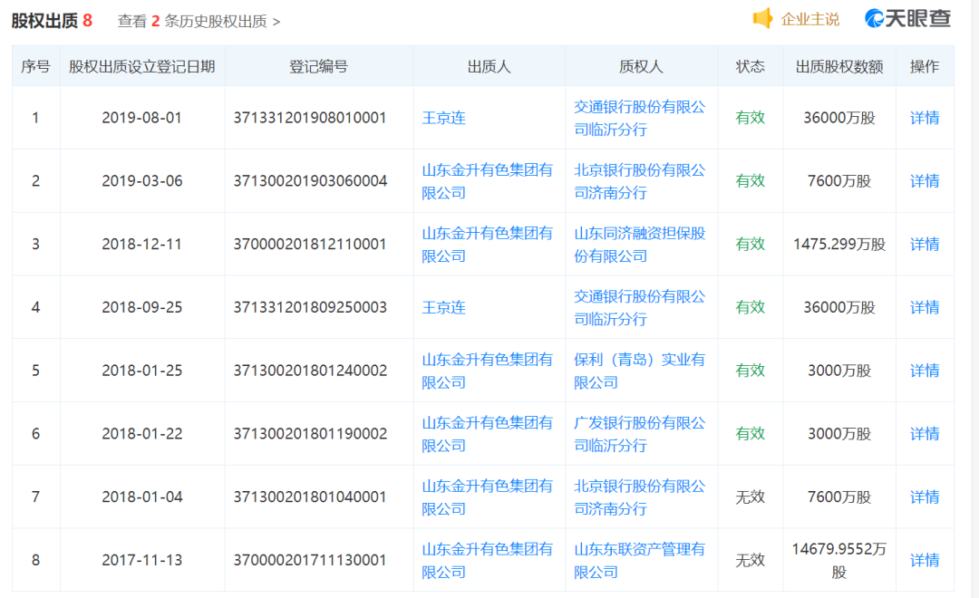Click the 出质股权数额 column header

(839, 66)
